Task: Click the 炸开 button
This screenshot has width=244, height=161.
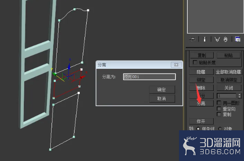Action: pyautogui.click(x=201, y=121)
